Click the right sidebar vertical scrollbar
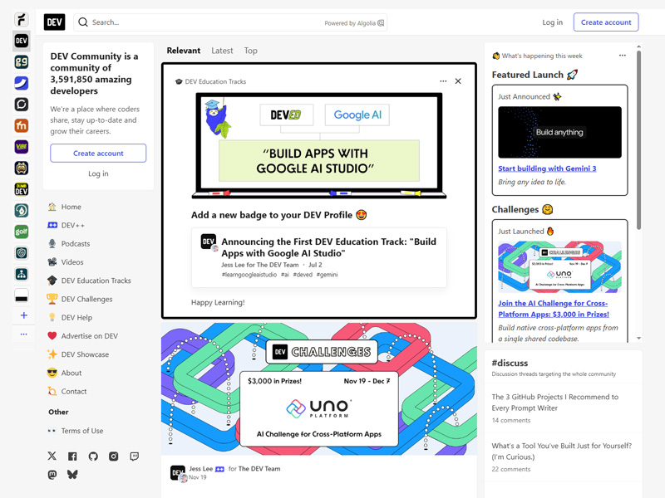This screenshot has width=665, height=498. pyautogui.click(x=638, y=141)
